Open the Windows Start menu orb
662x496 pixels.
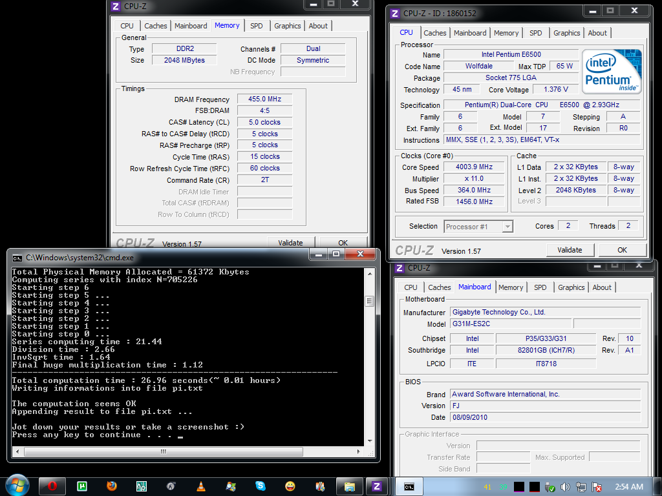(x=17, y=486)
